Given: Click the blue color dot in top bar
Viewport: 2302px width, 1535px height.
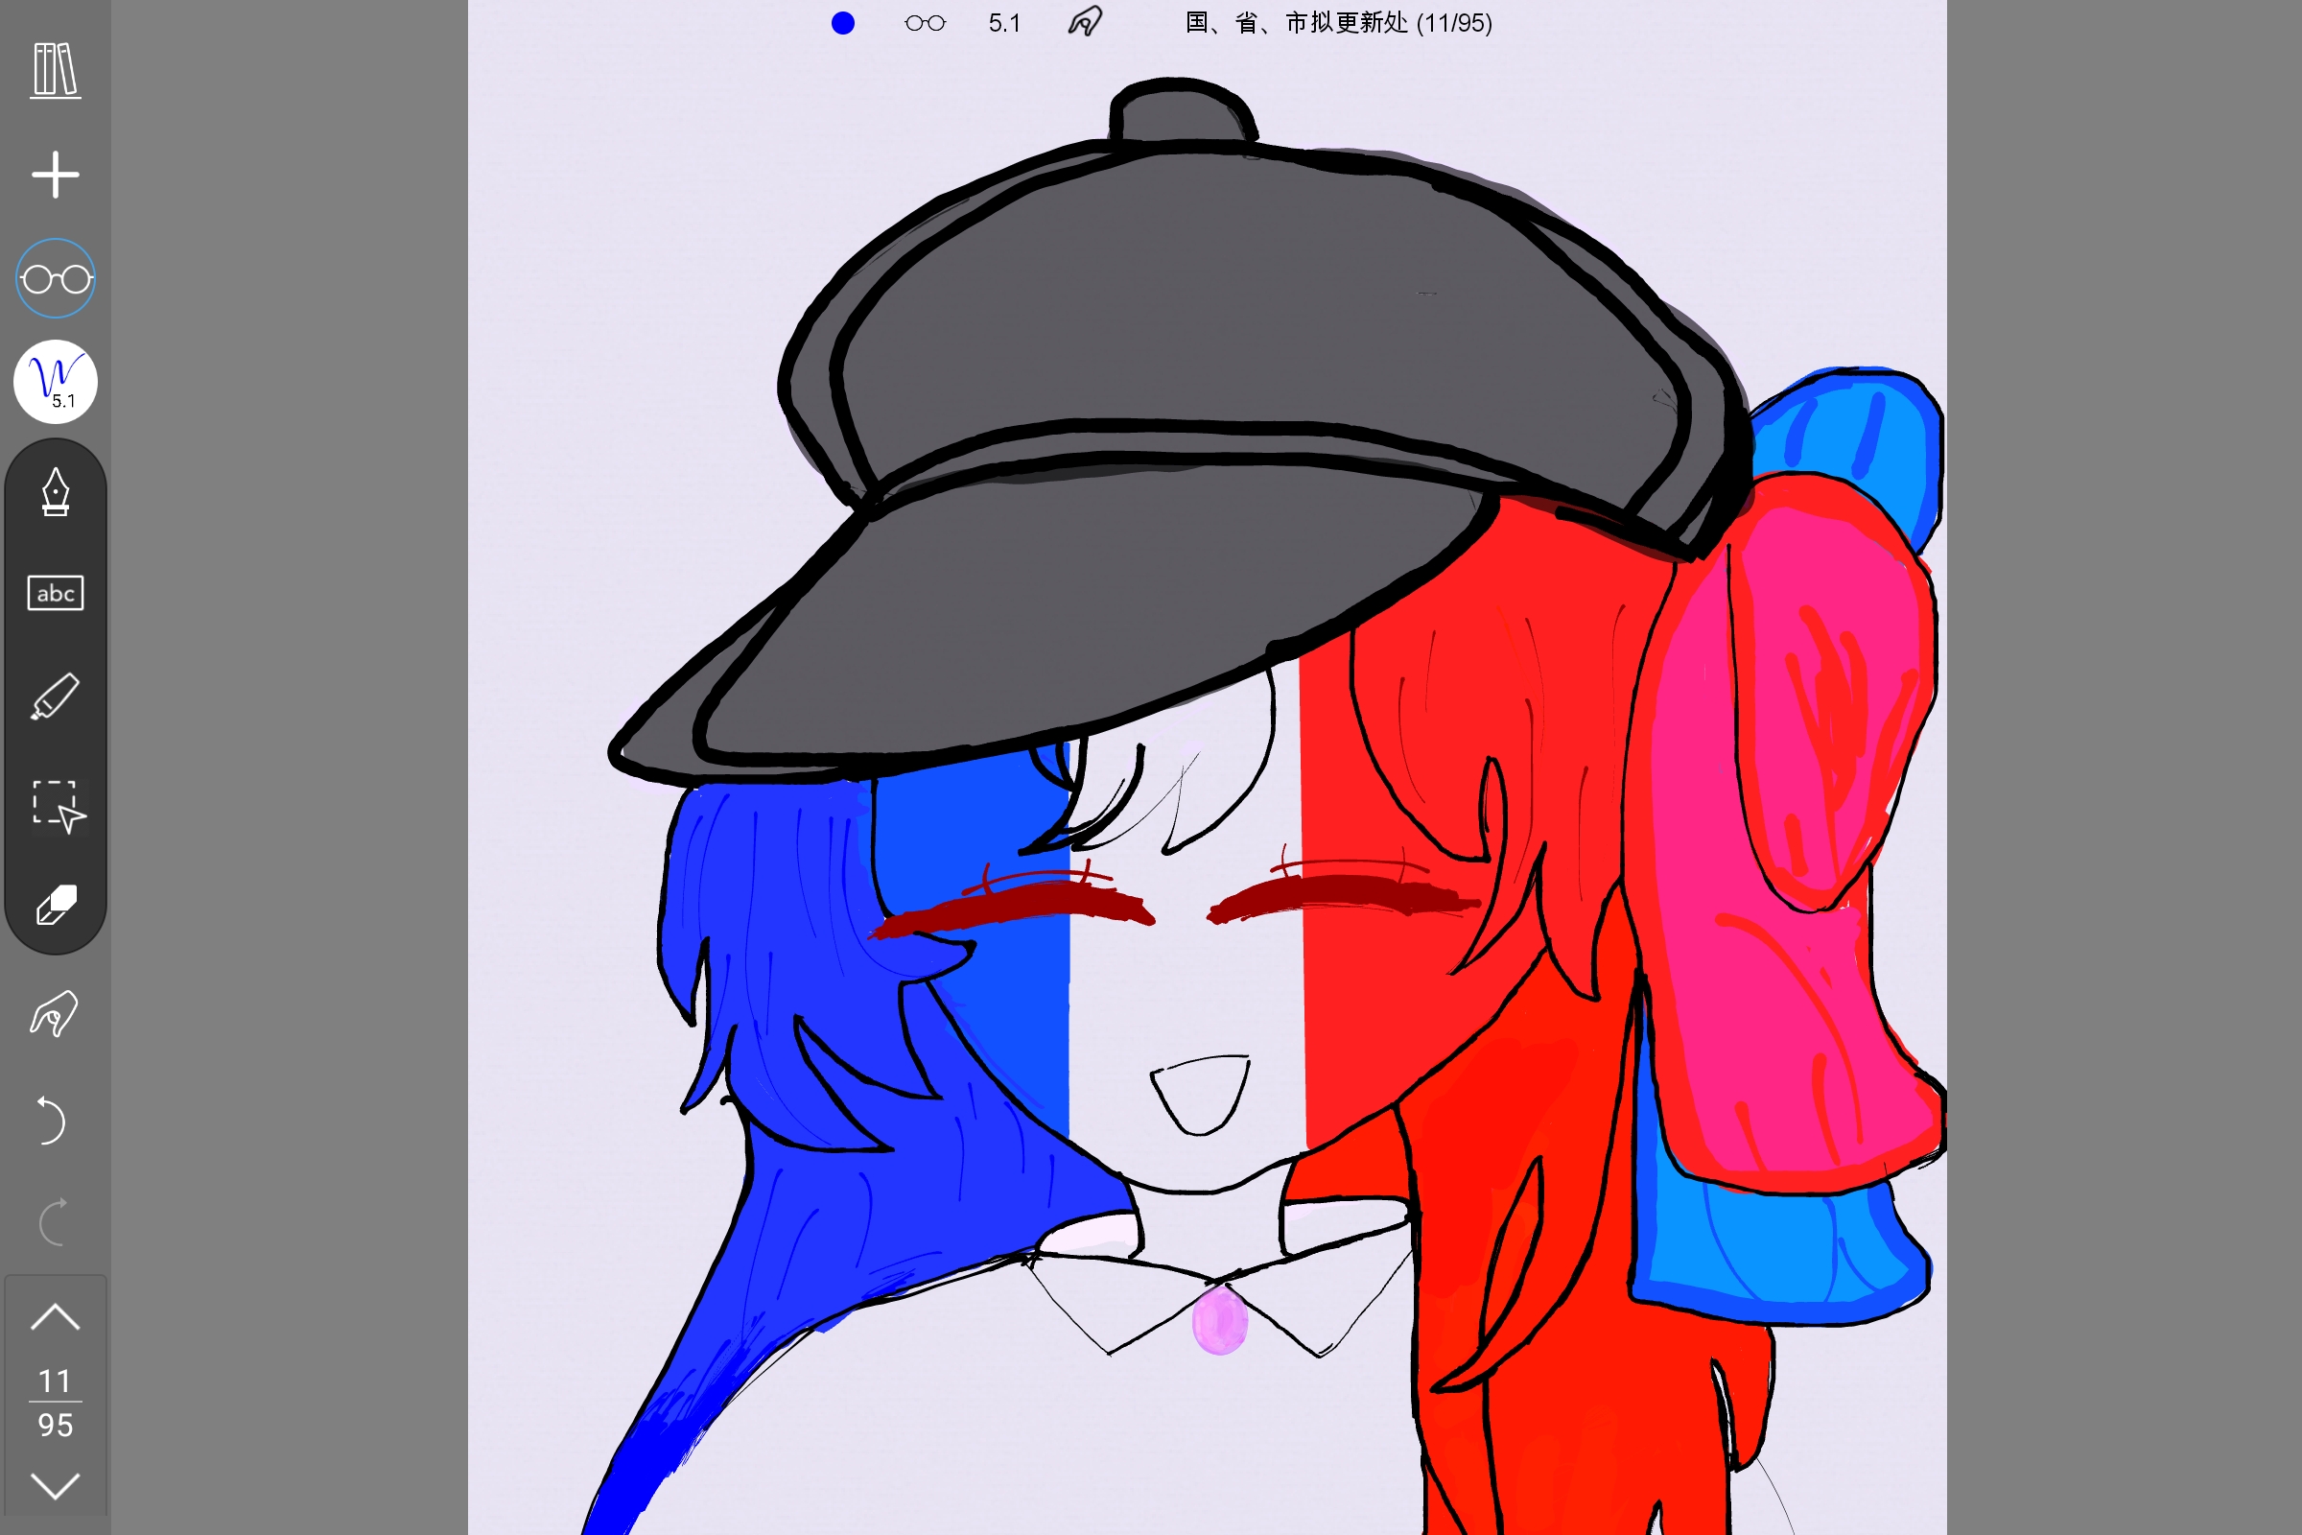Looking at the screenshot, I should (843, 22).
